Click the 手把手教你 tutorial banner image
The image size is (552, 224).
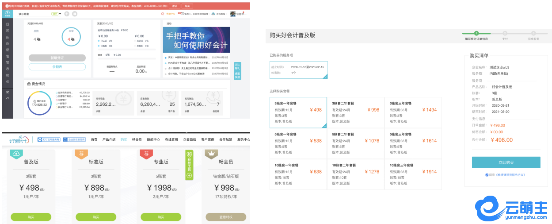tap(196, 40)
